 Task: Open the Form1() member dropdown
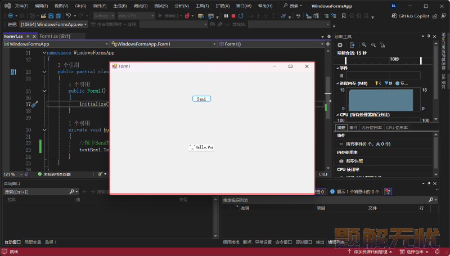pos(271,44)
